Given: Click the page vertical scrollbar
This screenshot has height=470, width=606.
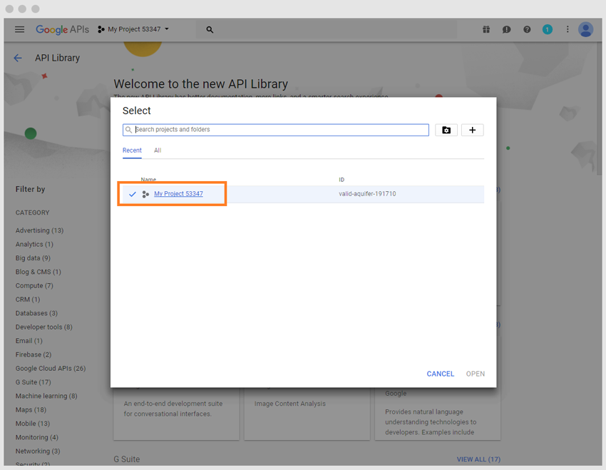Looking at the screenshot, I should coord(600,108).
